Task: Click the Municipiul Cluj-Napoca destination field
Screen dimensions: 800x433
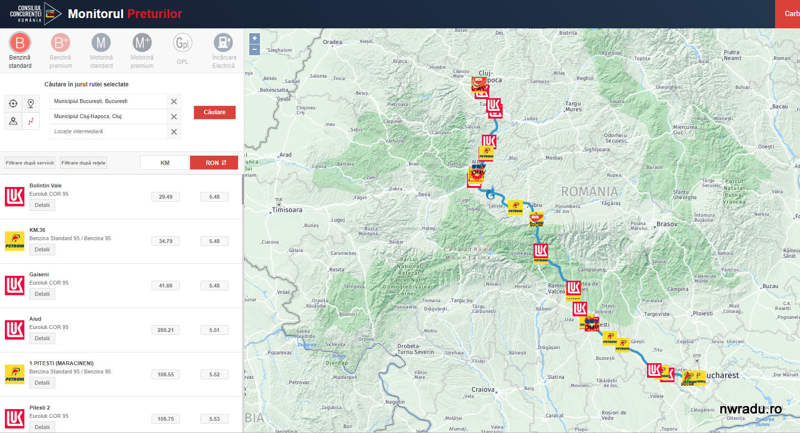Action: coord(108,117)
